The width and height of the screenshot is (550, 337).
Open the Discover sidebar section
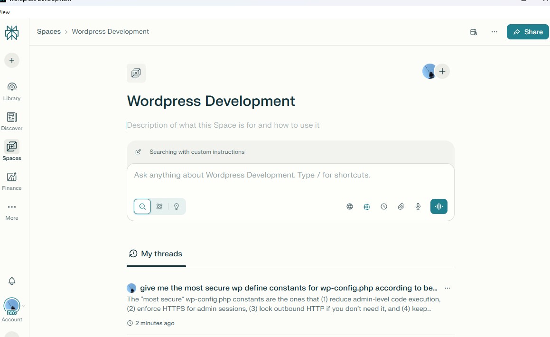pyautogui.click(x=12, y=121)
